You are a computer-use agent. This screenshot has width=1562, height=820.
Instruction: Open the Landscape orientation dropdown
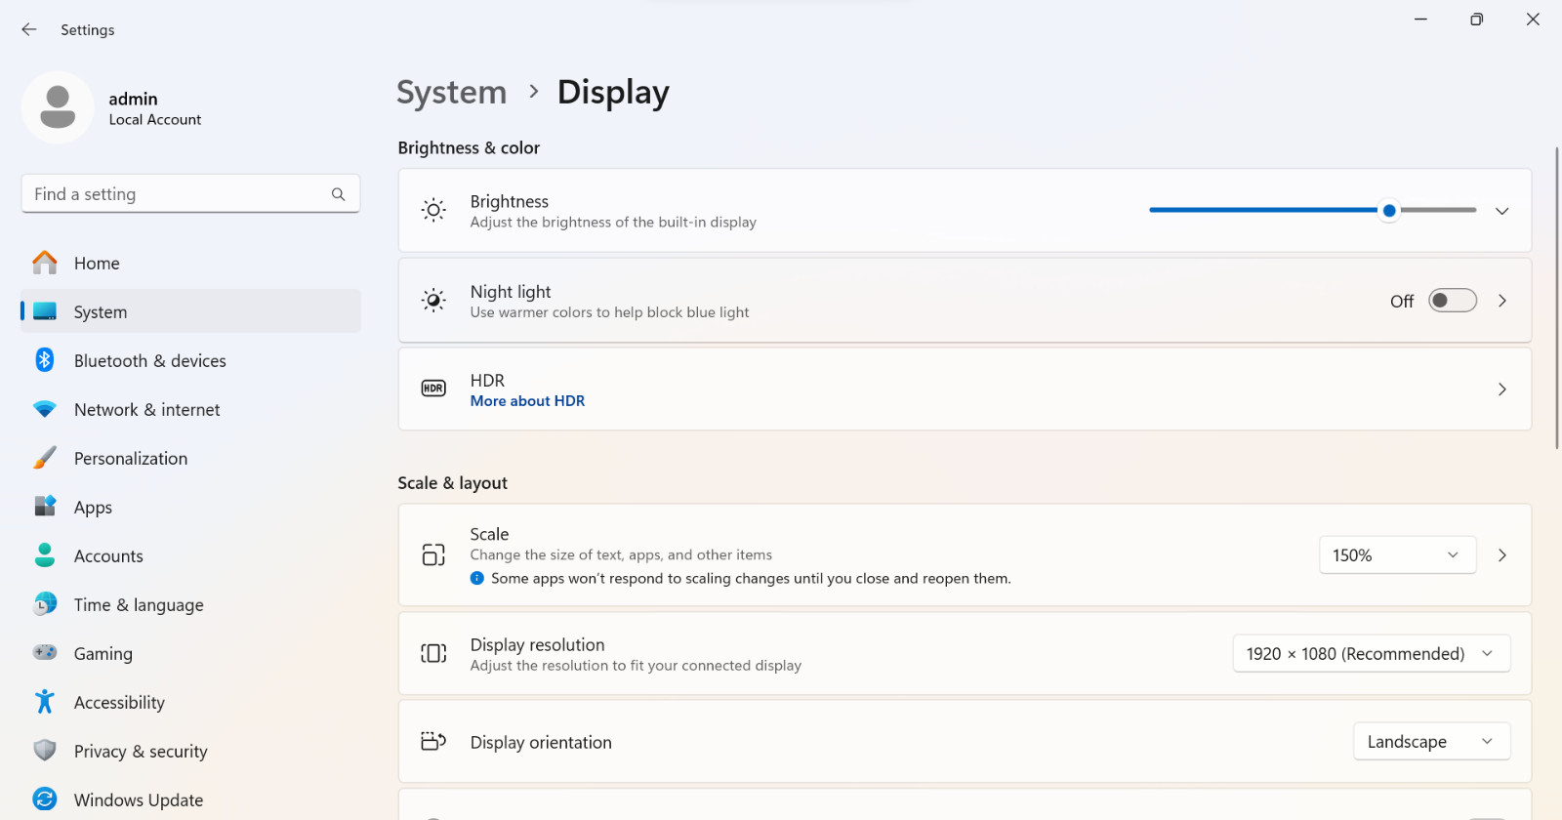(x=1431, y=742)
